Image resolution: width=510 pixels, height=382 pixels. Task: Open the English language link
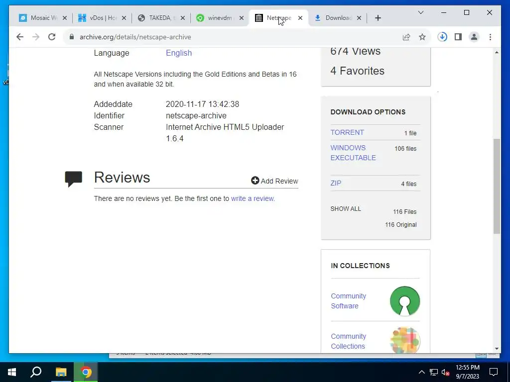click(179, 53)
